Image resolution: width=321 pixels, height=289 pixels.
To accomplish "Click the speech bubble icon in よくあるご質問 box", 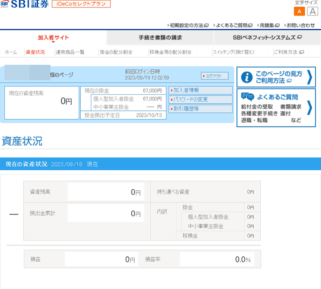I will point(247,96).
